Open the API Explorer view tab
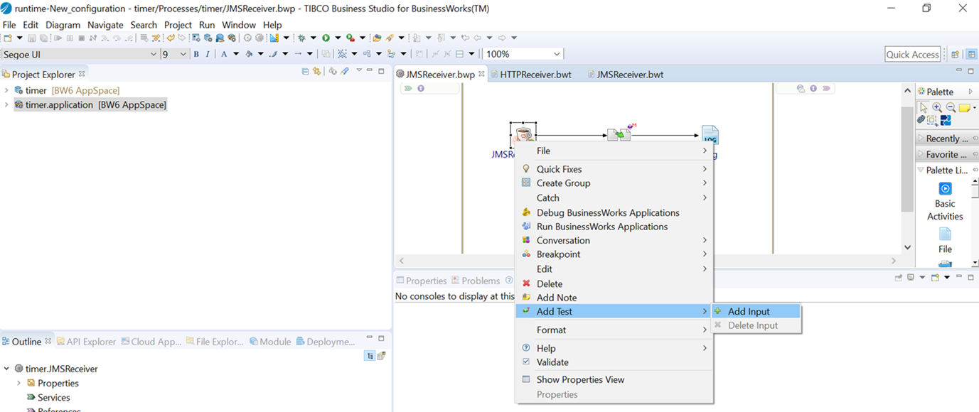The height and width of the screenshot is (412, 979). point(90,342)
